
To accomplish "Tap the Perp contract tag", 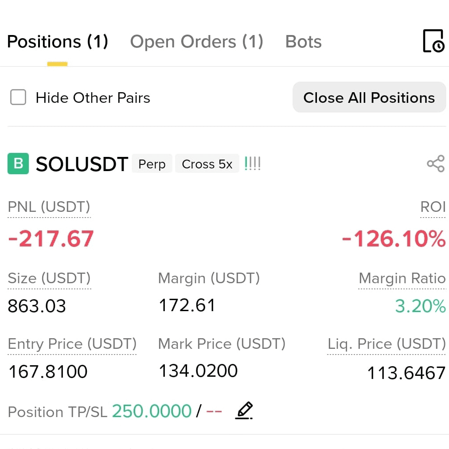I will click(152, 164).
